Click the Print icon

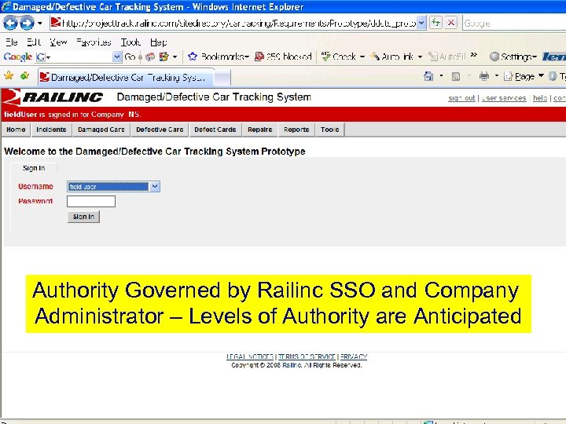[484, 76]
